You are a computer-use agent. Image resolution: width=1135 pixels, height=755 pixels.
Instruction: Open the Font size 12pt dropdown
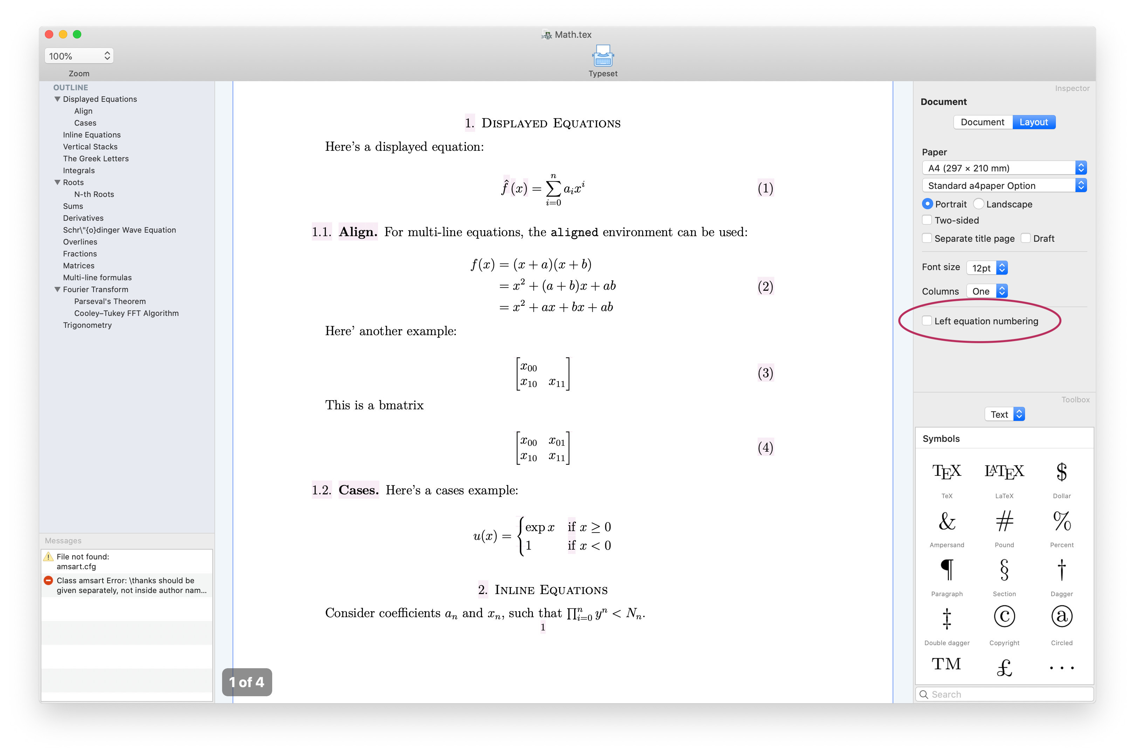(x=986, y=268)
